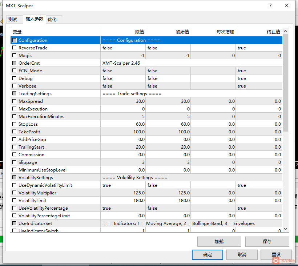The height and width of the screenshot is (266, 298).
Task: Confirm with the 确定 button
Action: pos(208,255)
